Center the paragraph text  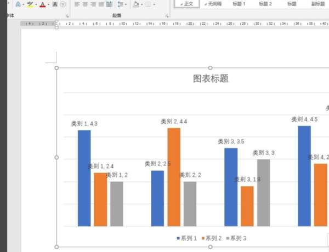pos(85,4)
